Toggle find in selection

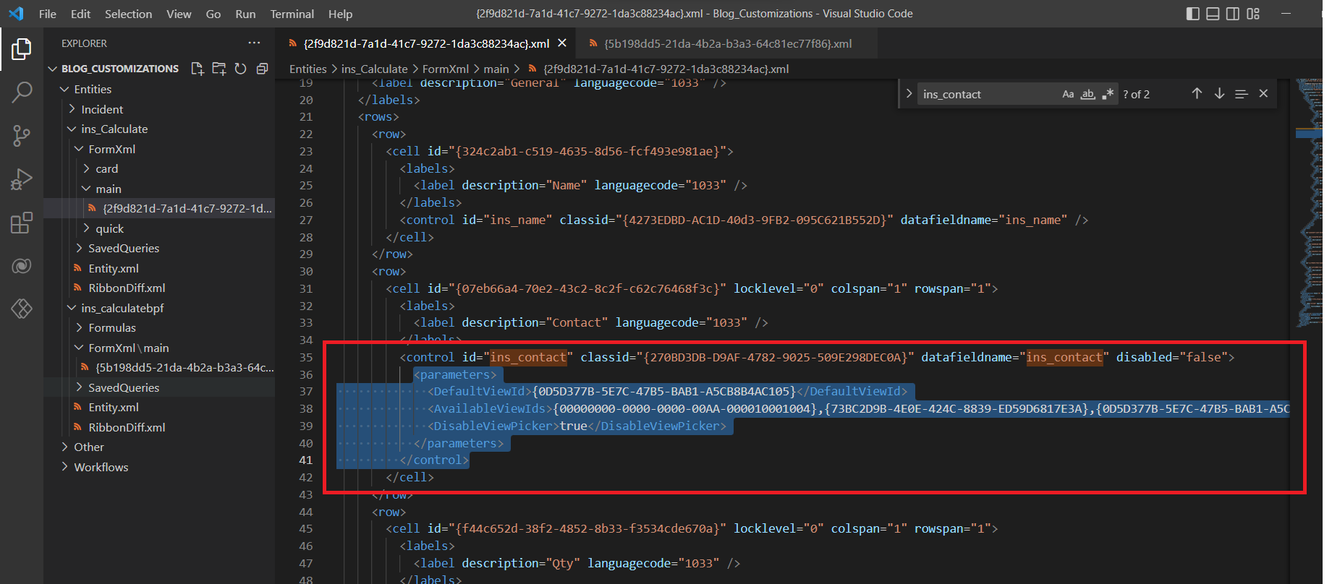pos(1242,94)
